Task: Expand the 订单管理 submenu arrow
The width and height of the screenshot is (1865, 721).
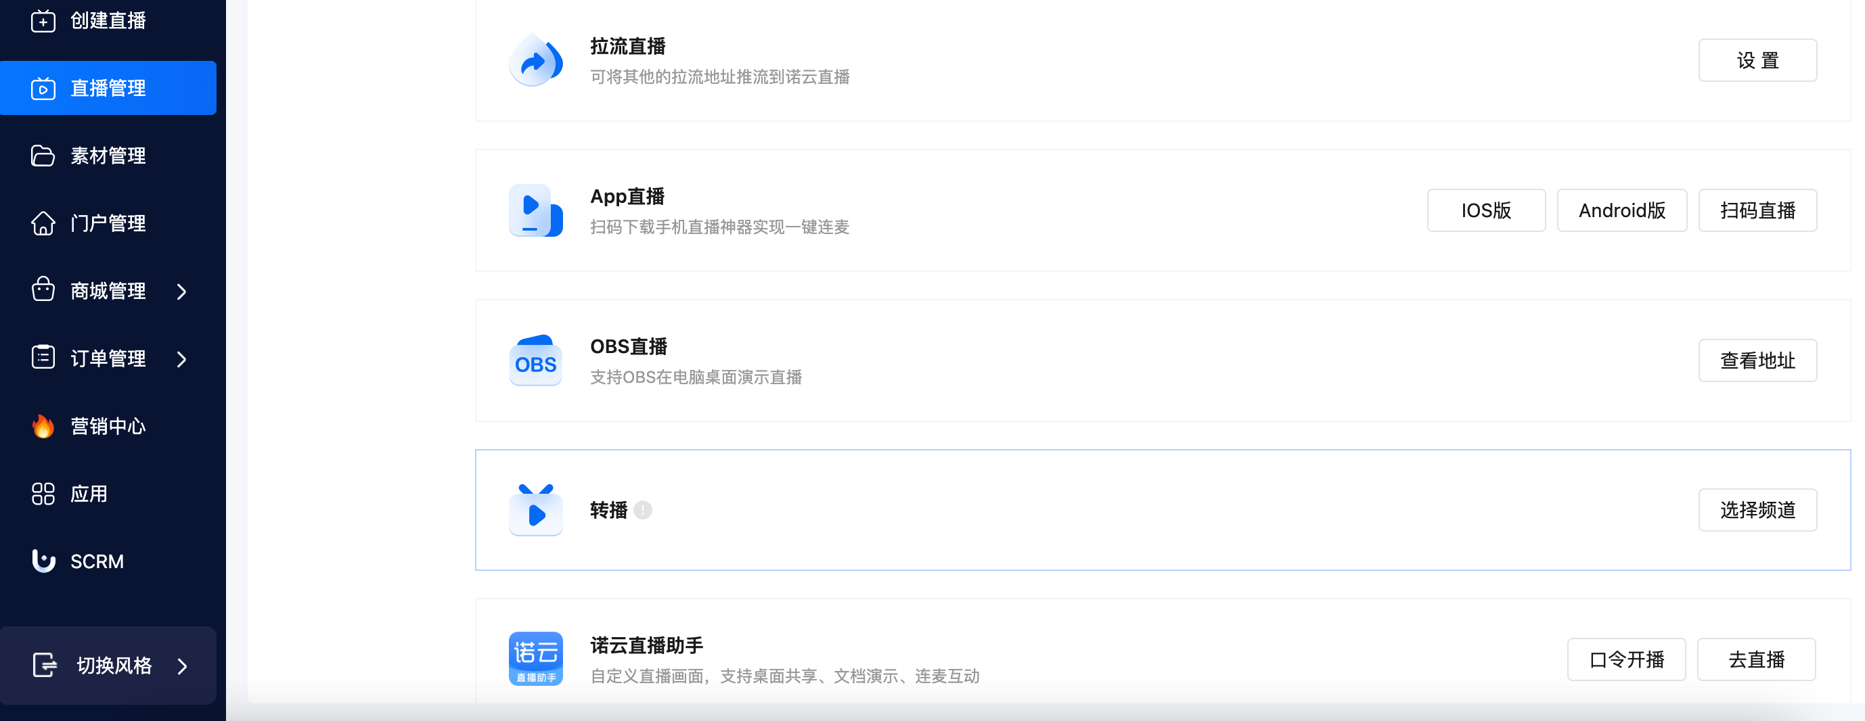Action: point(182,359)
